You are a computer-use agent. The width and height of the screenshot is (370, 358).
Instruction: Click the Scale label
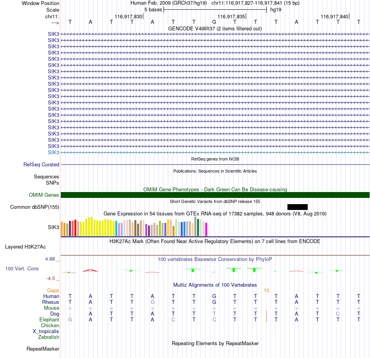53,10
